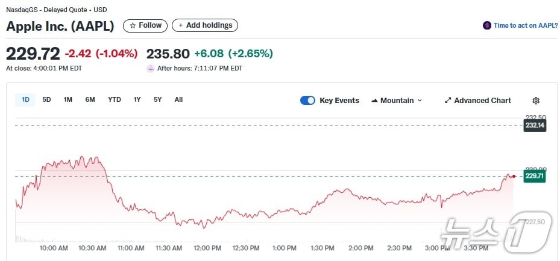The width and height of the screenshot is (560, 261).
Task: Select the 1D time range tab
Action: click(25, 99)
